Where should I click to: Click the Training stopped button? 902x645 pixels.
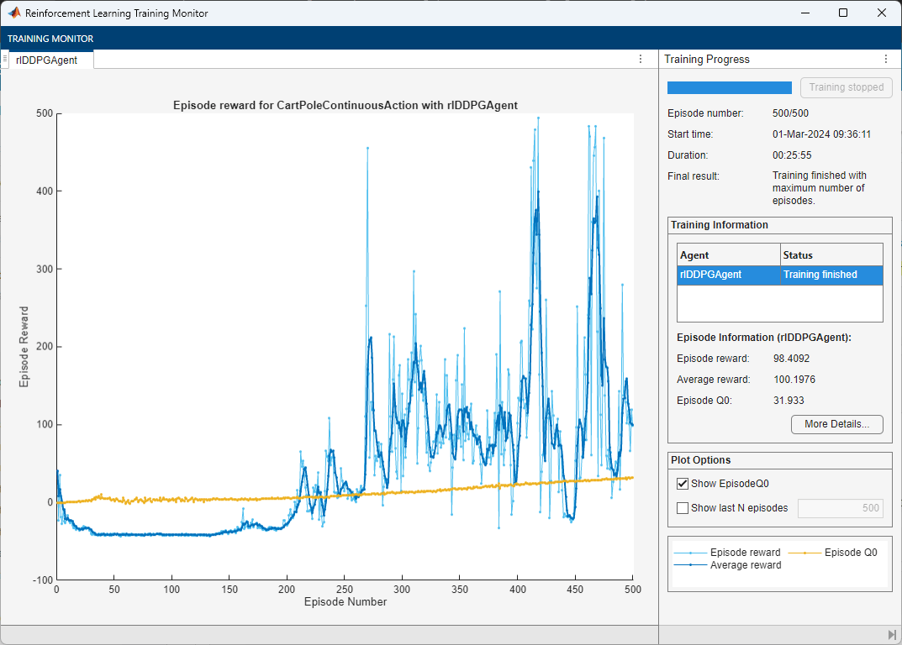(x=846, y=87)
